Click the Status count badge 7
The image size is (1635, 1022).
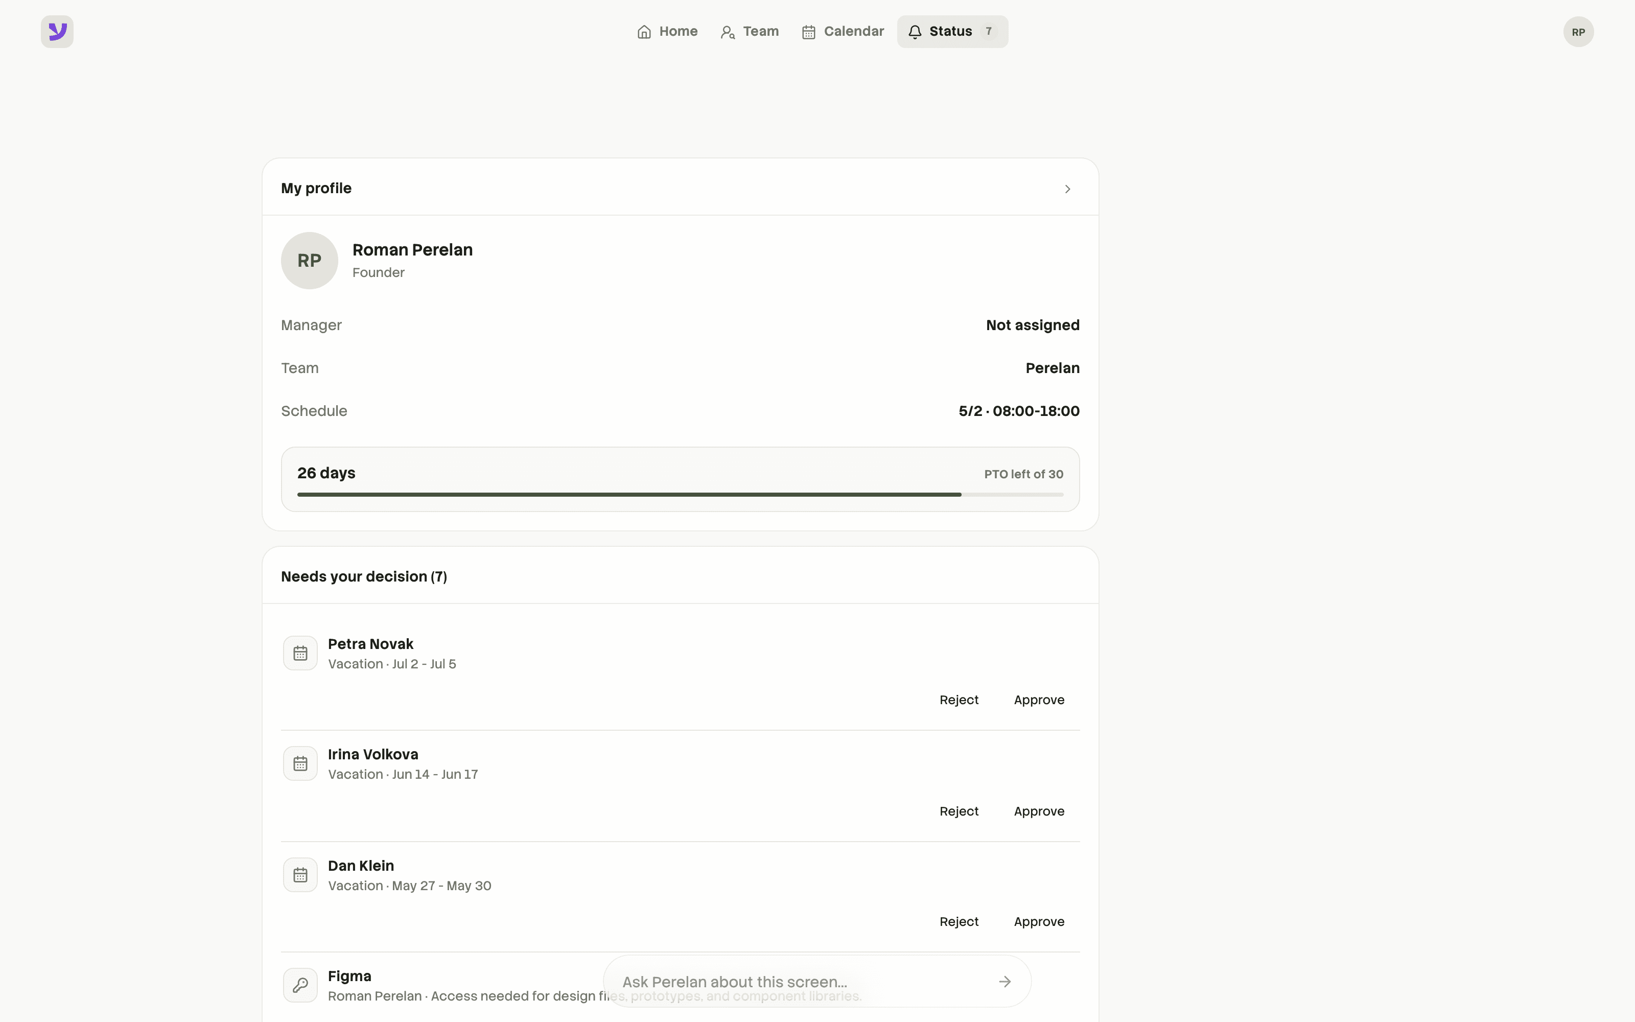[x=989, y=32]
